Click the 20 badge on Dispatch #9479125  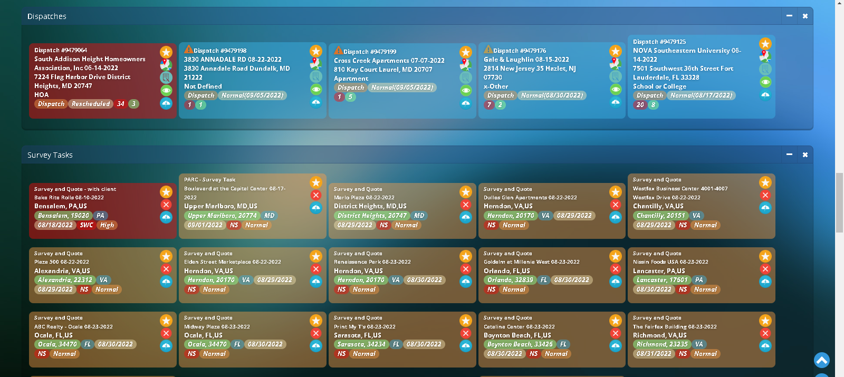click(x=640, y=105)
